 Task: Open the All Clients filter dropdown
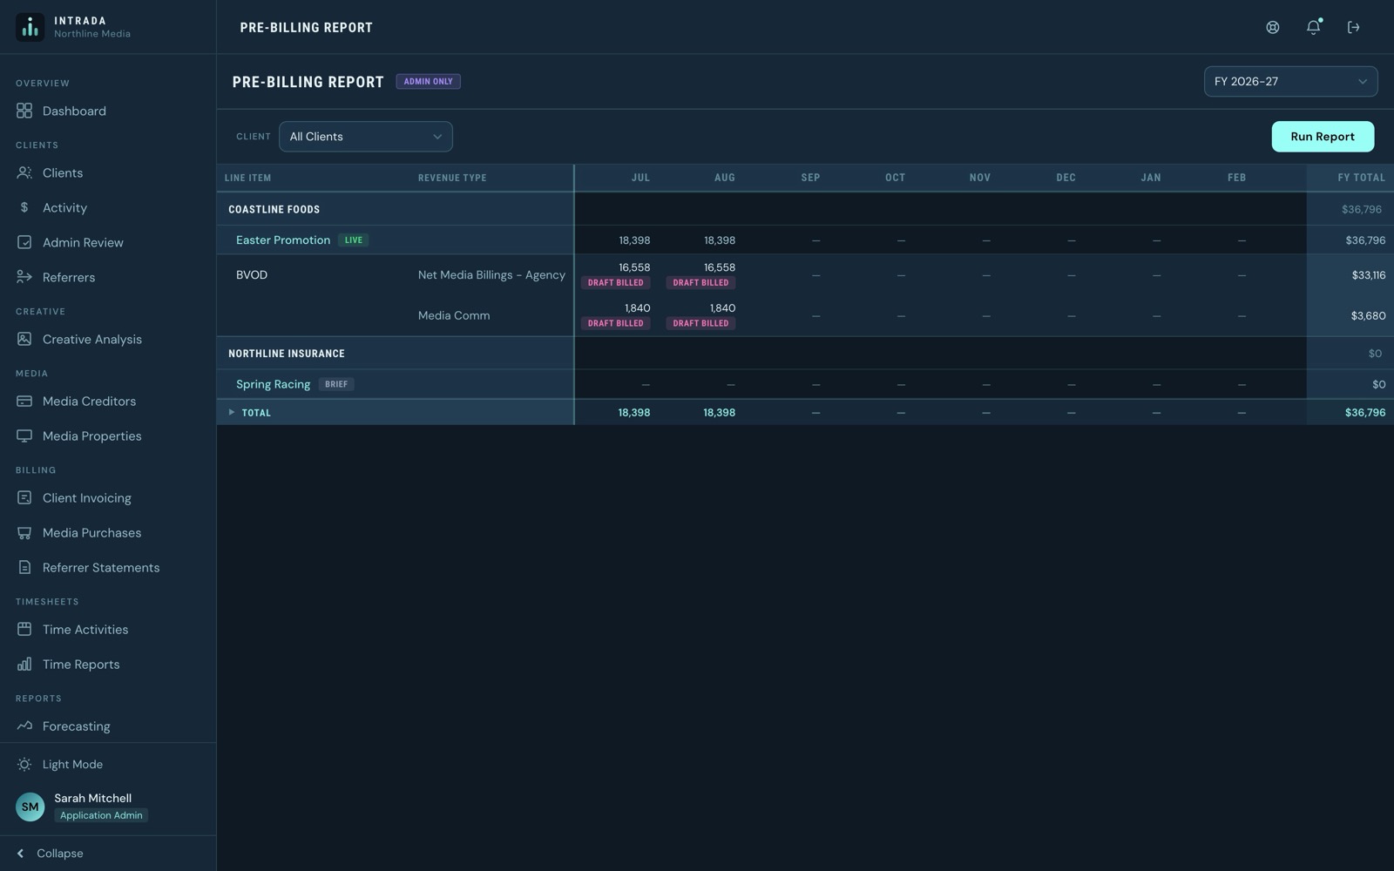point(365,137)
